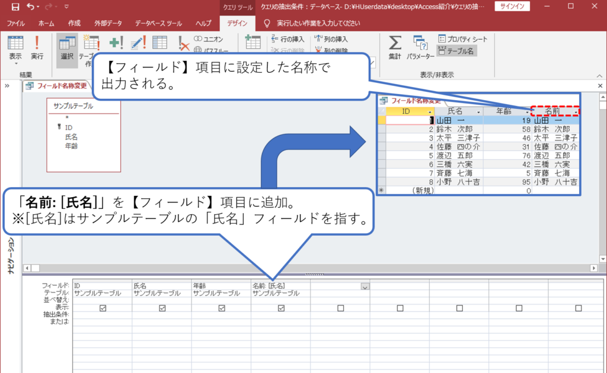Collapse the ribbon with the caret

click(599, 76)
